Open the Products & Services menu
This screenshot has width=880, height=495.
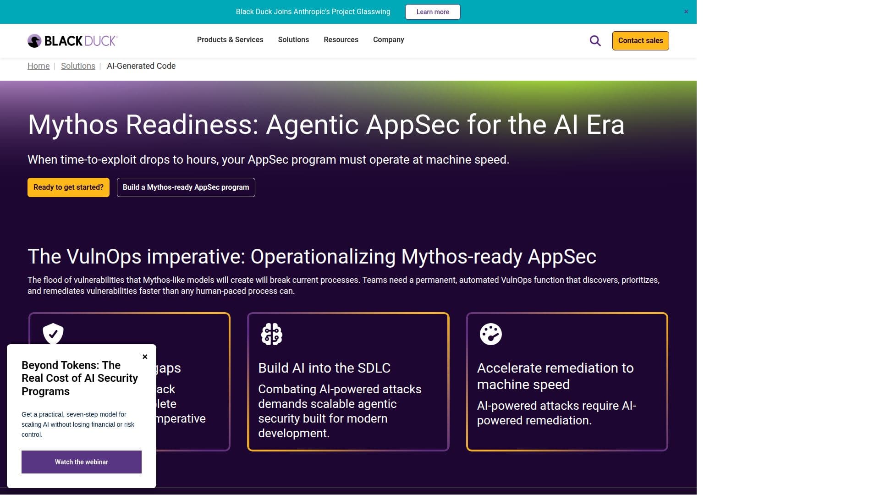230,40
